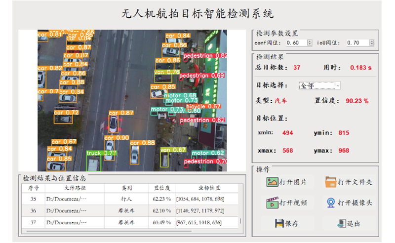Click the motor 0.62 detection label
Viewport: 395px width, 243px height.
tap(207, 153)
